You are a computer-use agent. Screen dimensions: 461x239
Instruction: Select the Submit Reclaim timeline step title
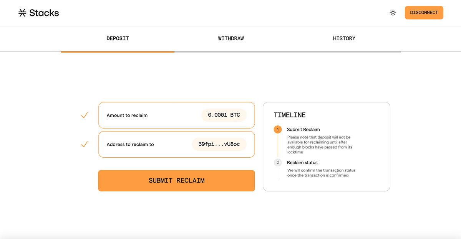303,130
